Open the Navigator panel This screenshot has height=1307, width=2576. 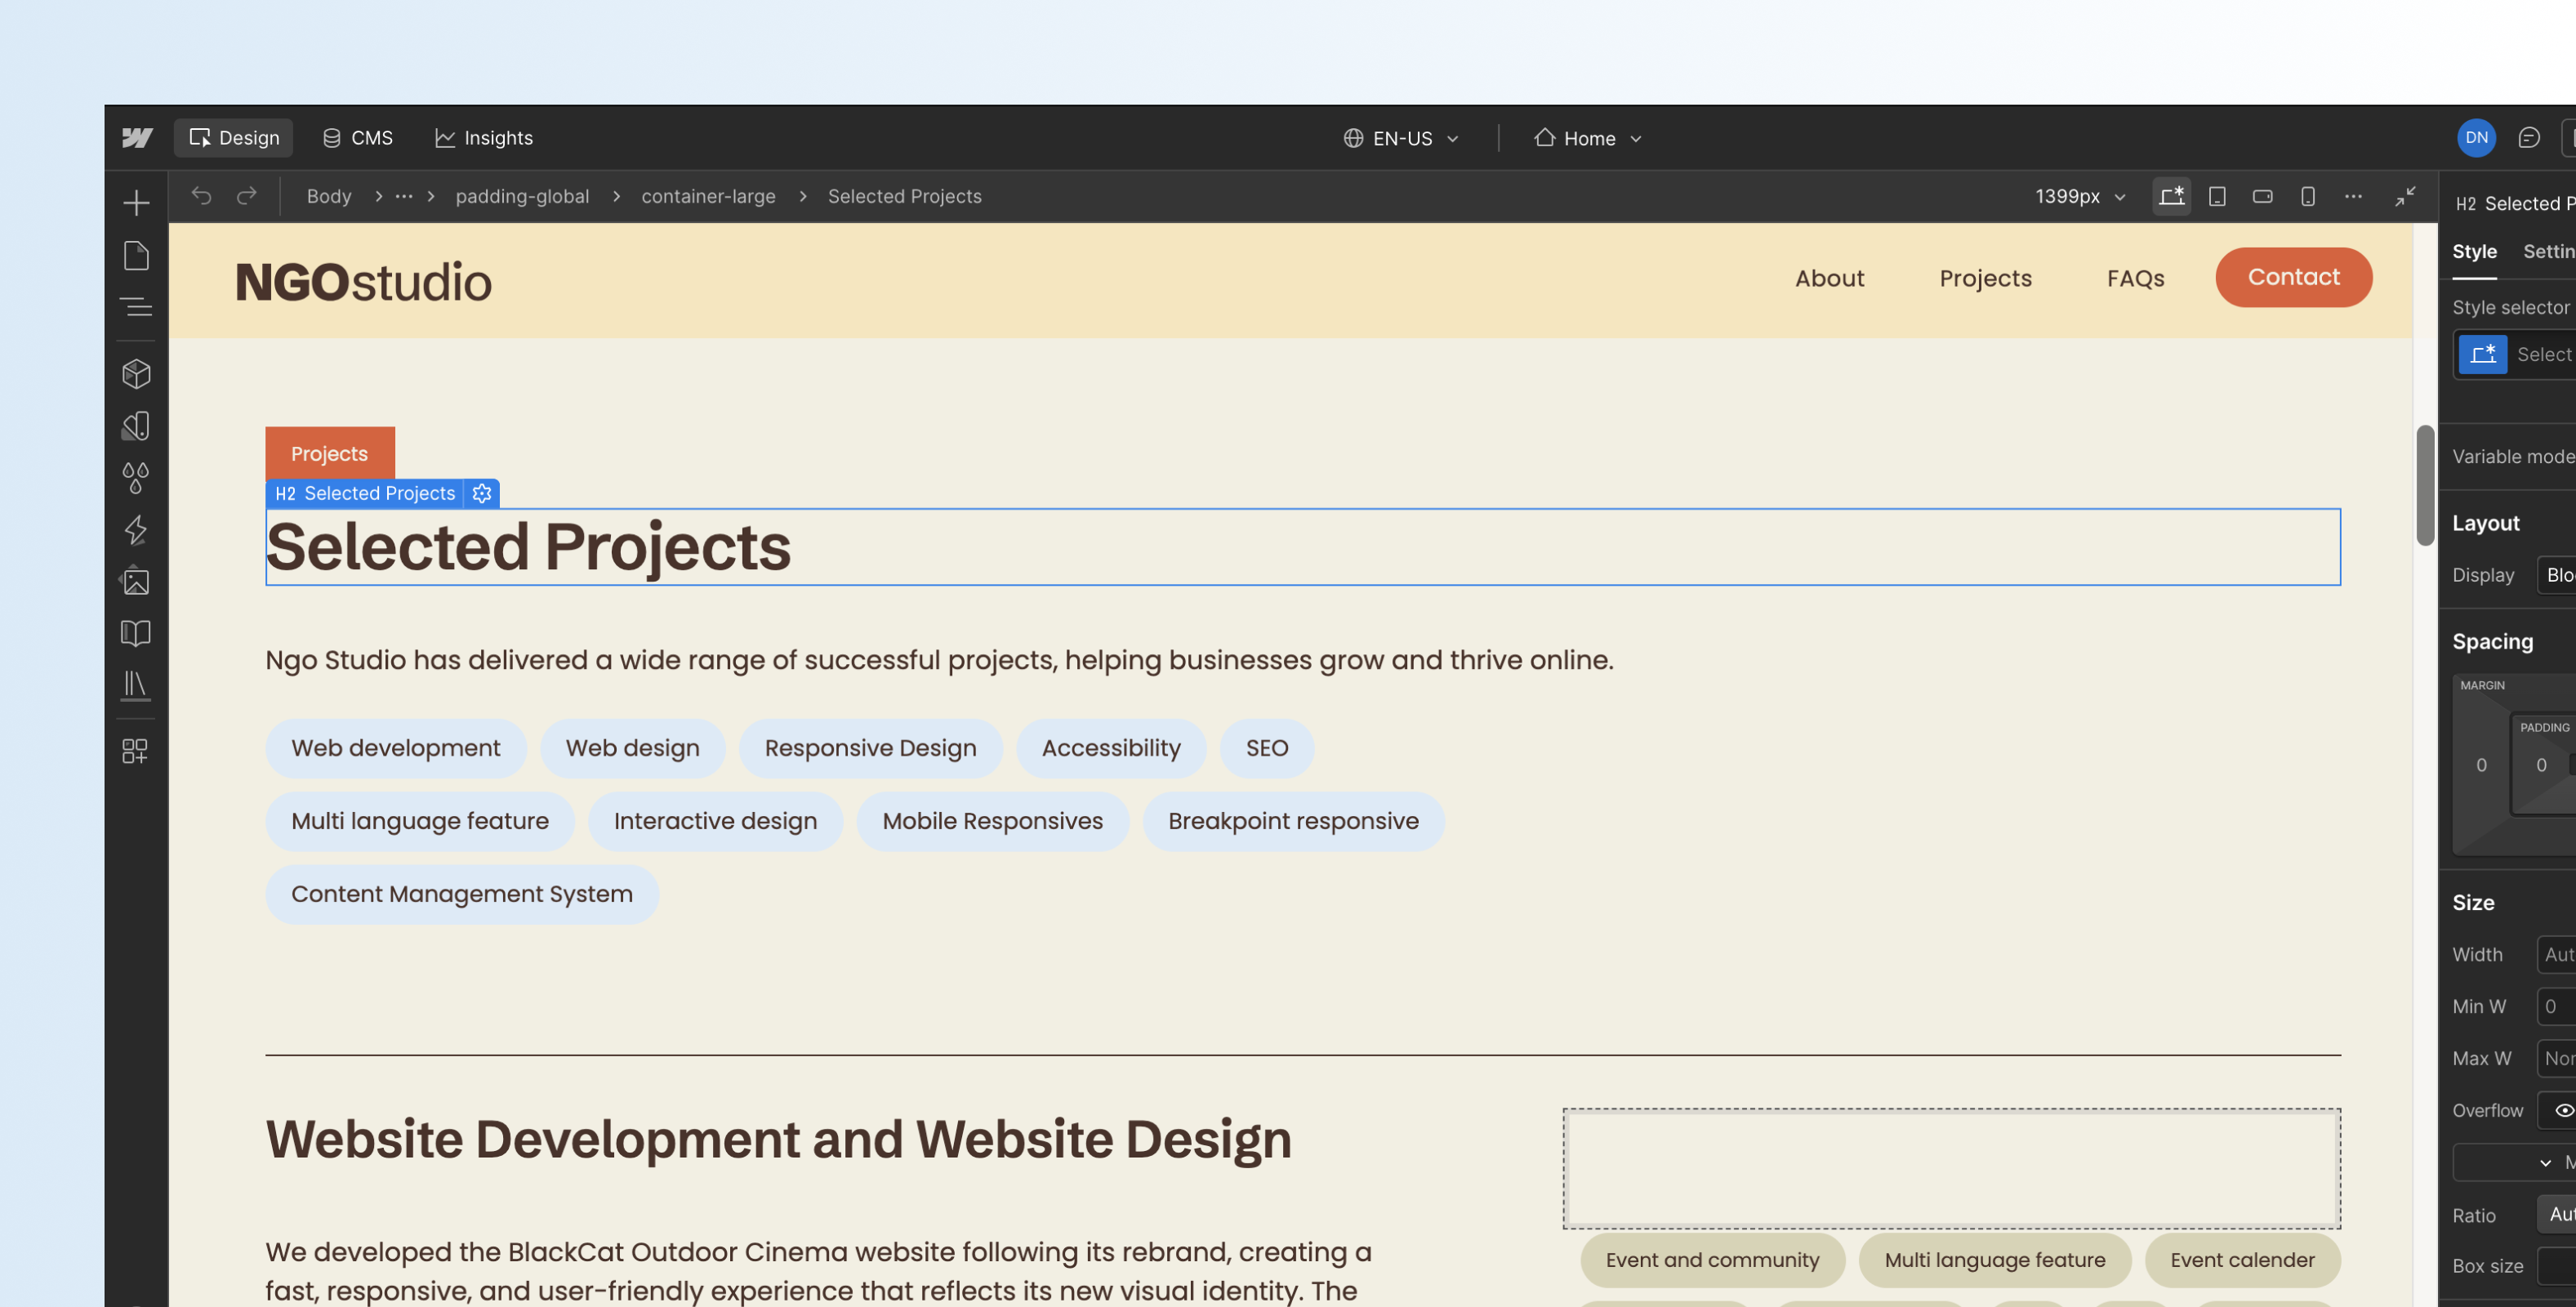pyautogui.click(x=136, y=307)
